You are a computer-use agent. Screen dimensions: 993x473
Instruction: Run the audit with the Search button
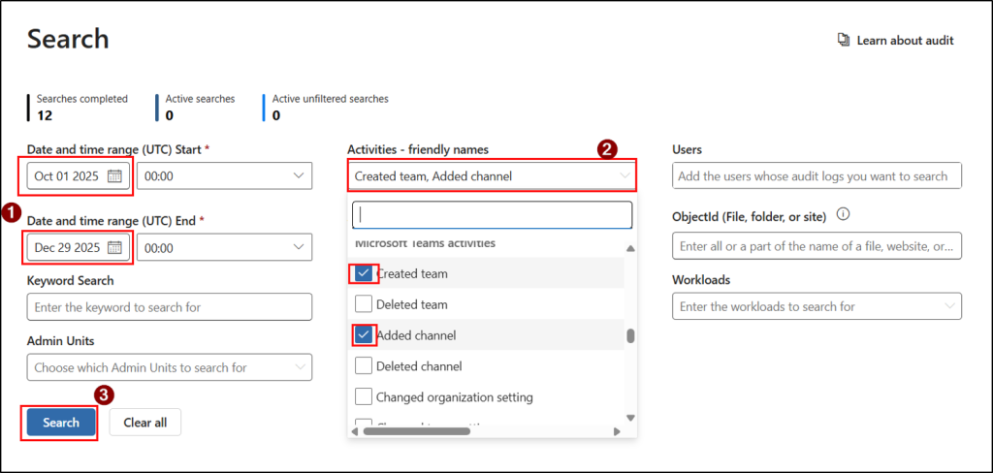point(60,423)
